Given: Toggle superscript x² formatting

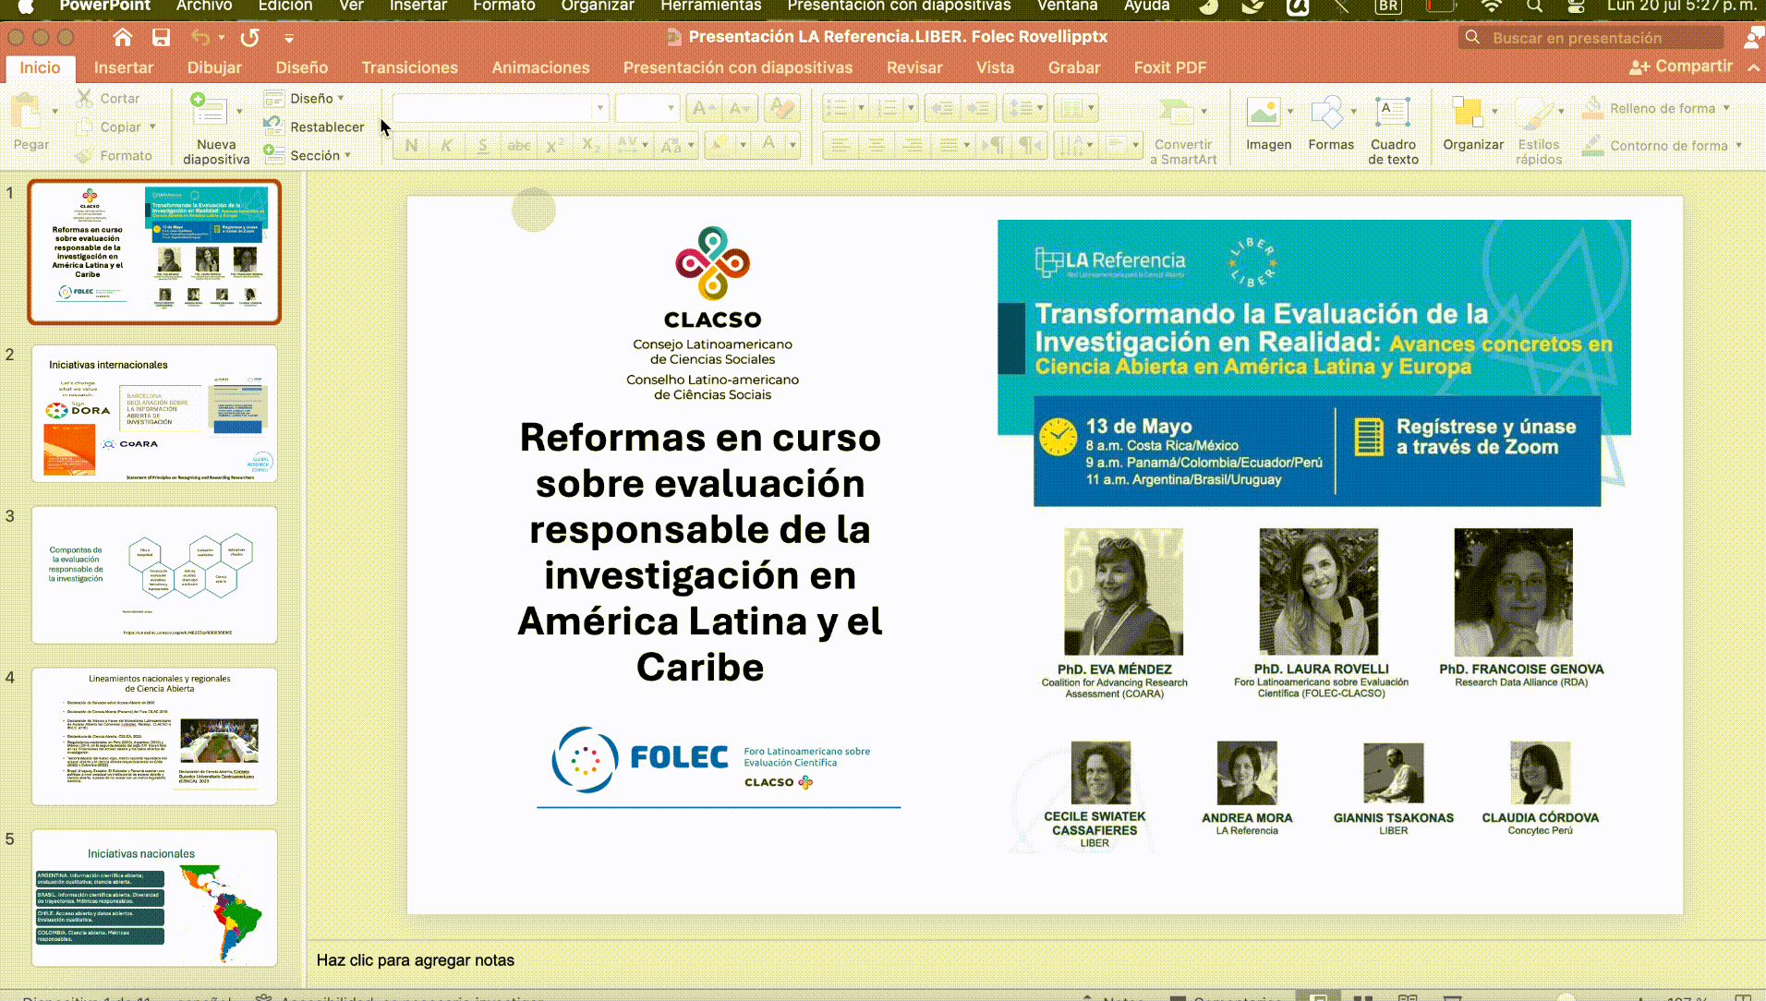Looking at the screenshot, I should coord(554,145).
